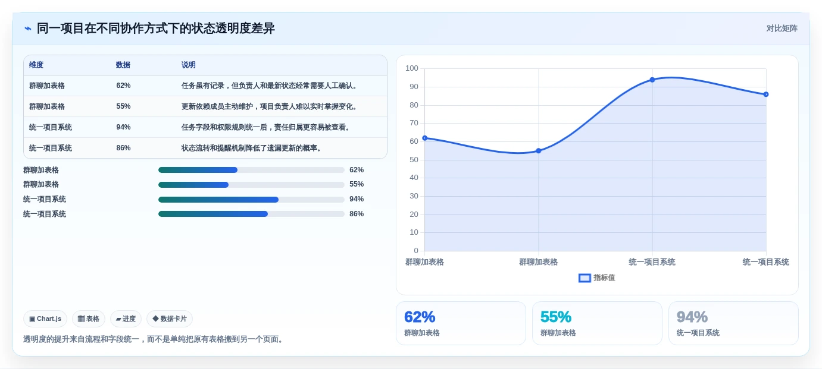The height and width of the screenshot is (369, 822).
Task: Click the 86% progress bar
Action: (251, 214)
